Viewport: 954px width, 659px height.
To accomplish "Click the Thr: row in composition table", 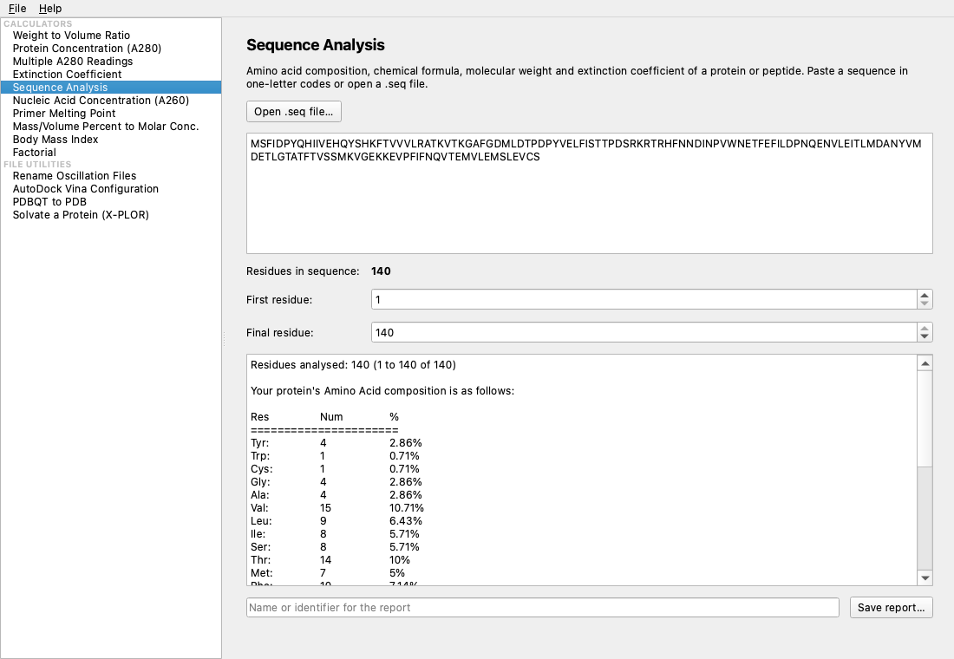I will pyautogui.click(x=330, y=560).
